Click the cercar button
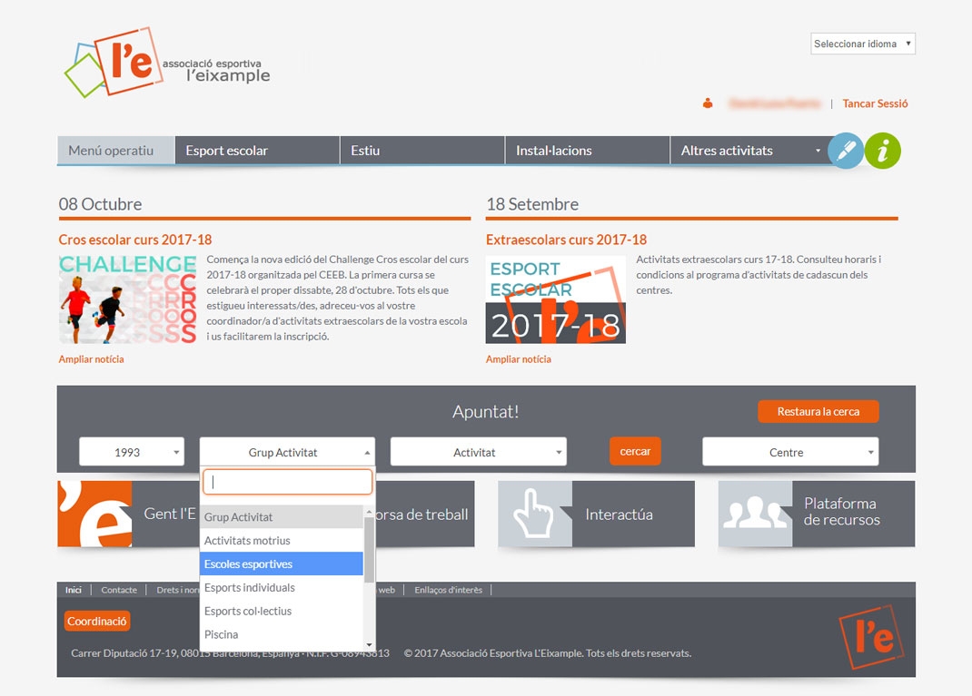Viewport: 972px width, 696px height. click(635, 451)
